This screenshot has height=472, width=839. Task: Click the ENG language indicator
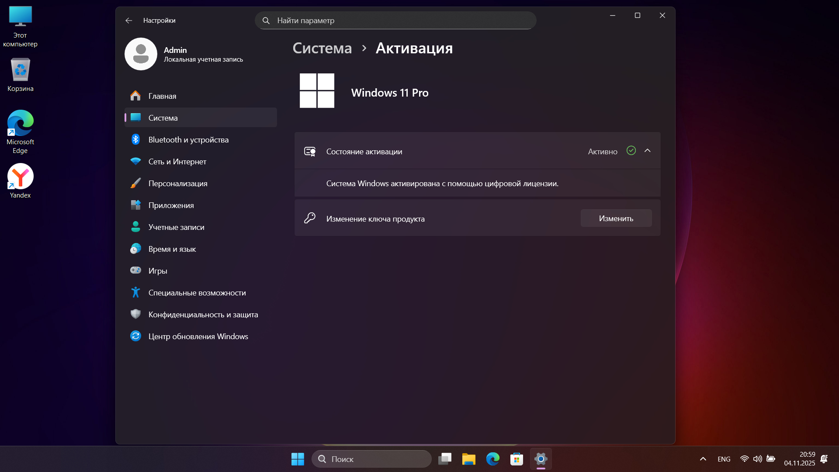pyautogui.click(x=724, y=459)
